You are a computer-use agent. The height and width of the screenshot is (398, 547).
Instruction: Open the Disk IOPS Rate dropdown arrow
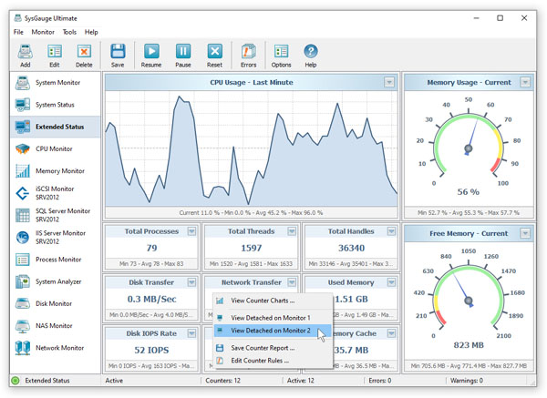(191, 333)
